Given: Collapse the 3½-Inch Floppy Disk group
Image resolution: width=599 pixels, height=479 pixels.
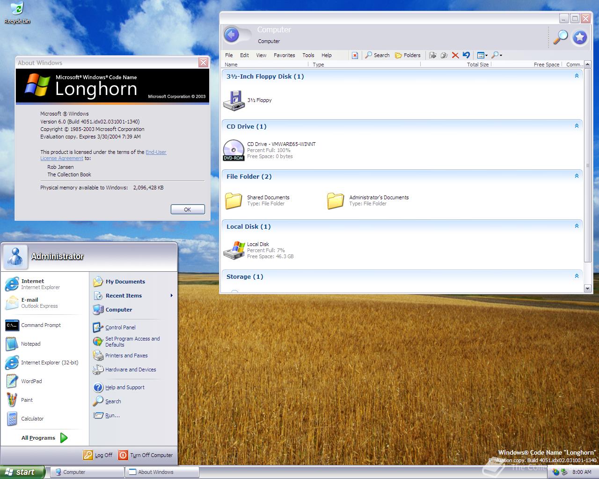Looking at the screenshot, I should (x=577, y=76).
